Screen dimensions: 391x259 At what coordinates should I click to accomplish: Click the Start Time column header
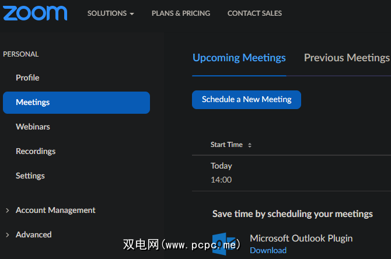(226, 145)
